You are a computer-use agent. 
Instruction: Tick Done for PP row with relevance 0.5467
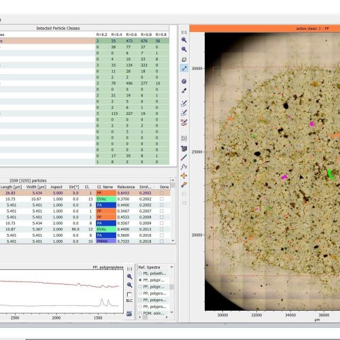click(x=161, y=211)
